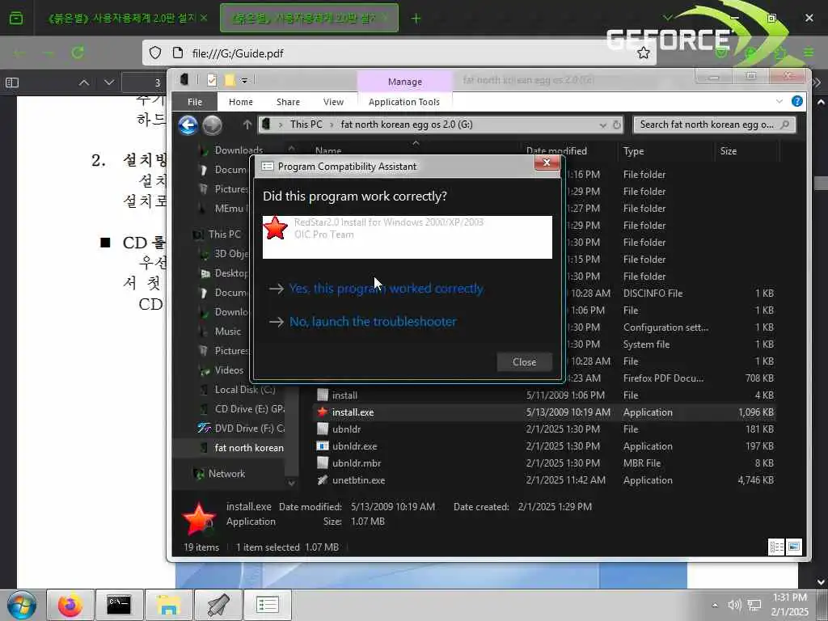The height and width of the screenshot is (621, 828).
Task: Bookmark Guide.pdf with the star icon
Action: [x=643, y=53]
